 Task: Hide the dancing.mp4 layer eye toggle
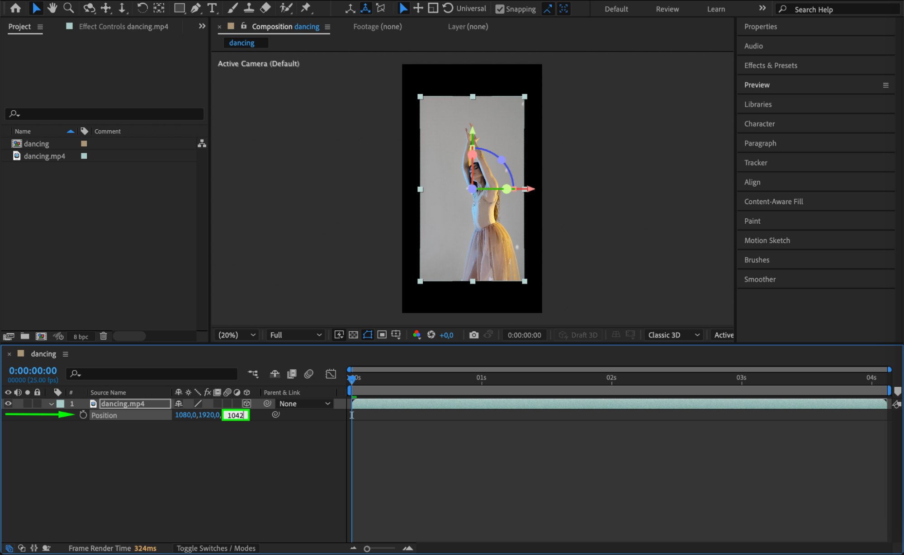8,404
